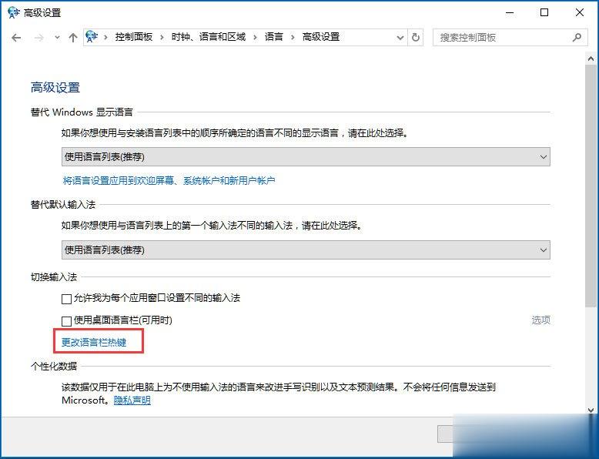
Task: Click the 高级设置 page heading
Action: point(55,88)
